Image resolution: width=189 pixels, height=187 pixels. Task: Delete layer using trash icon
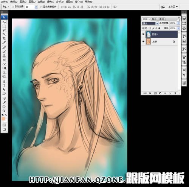175,93
